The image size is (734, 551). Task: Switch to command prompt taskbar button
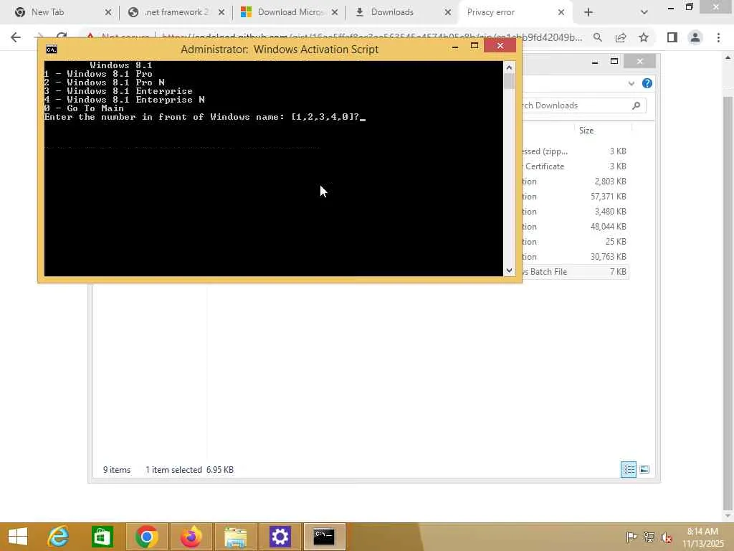324,537
